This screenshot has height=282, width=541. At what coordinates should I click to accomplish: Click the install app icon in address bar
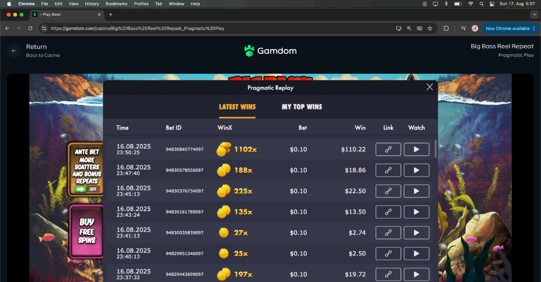point(399,28)
